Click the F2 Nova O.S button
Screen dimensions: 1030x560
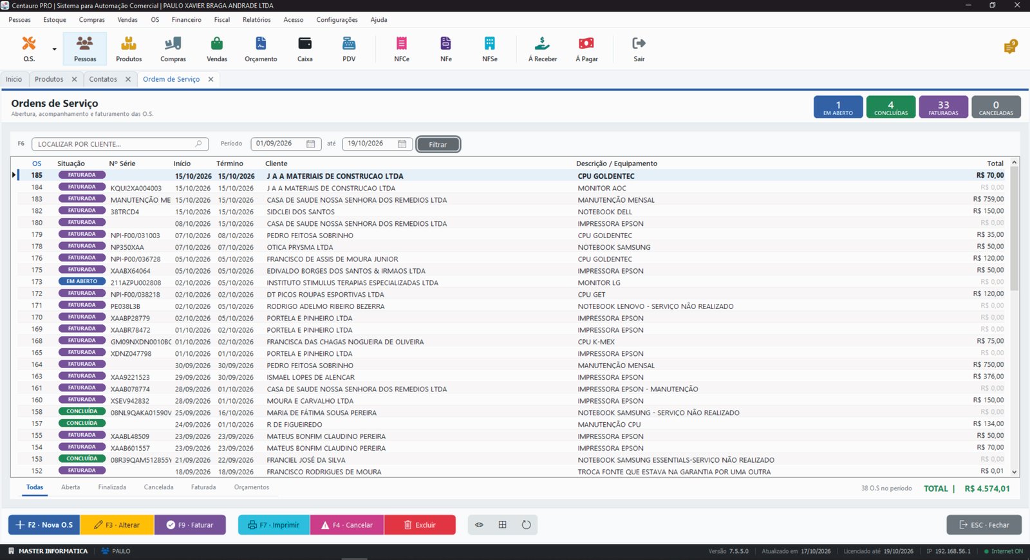(x=44, y=525)
